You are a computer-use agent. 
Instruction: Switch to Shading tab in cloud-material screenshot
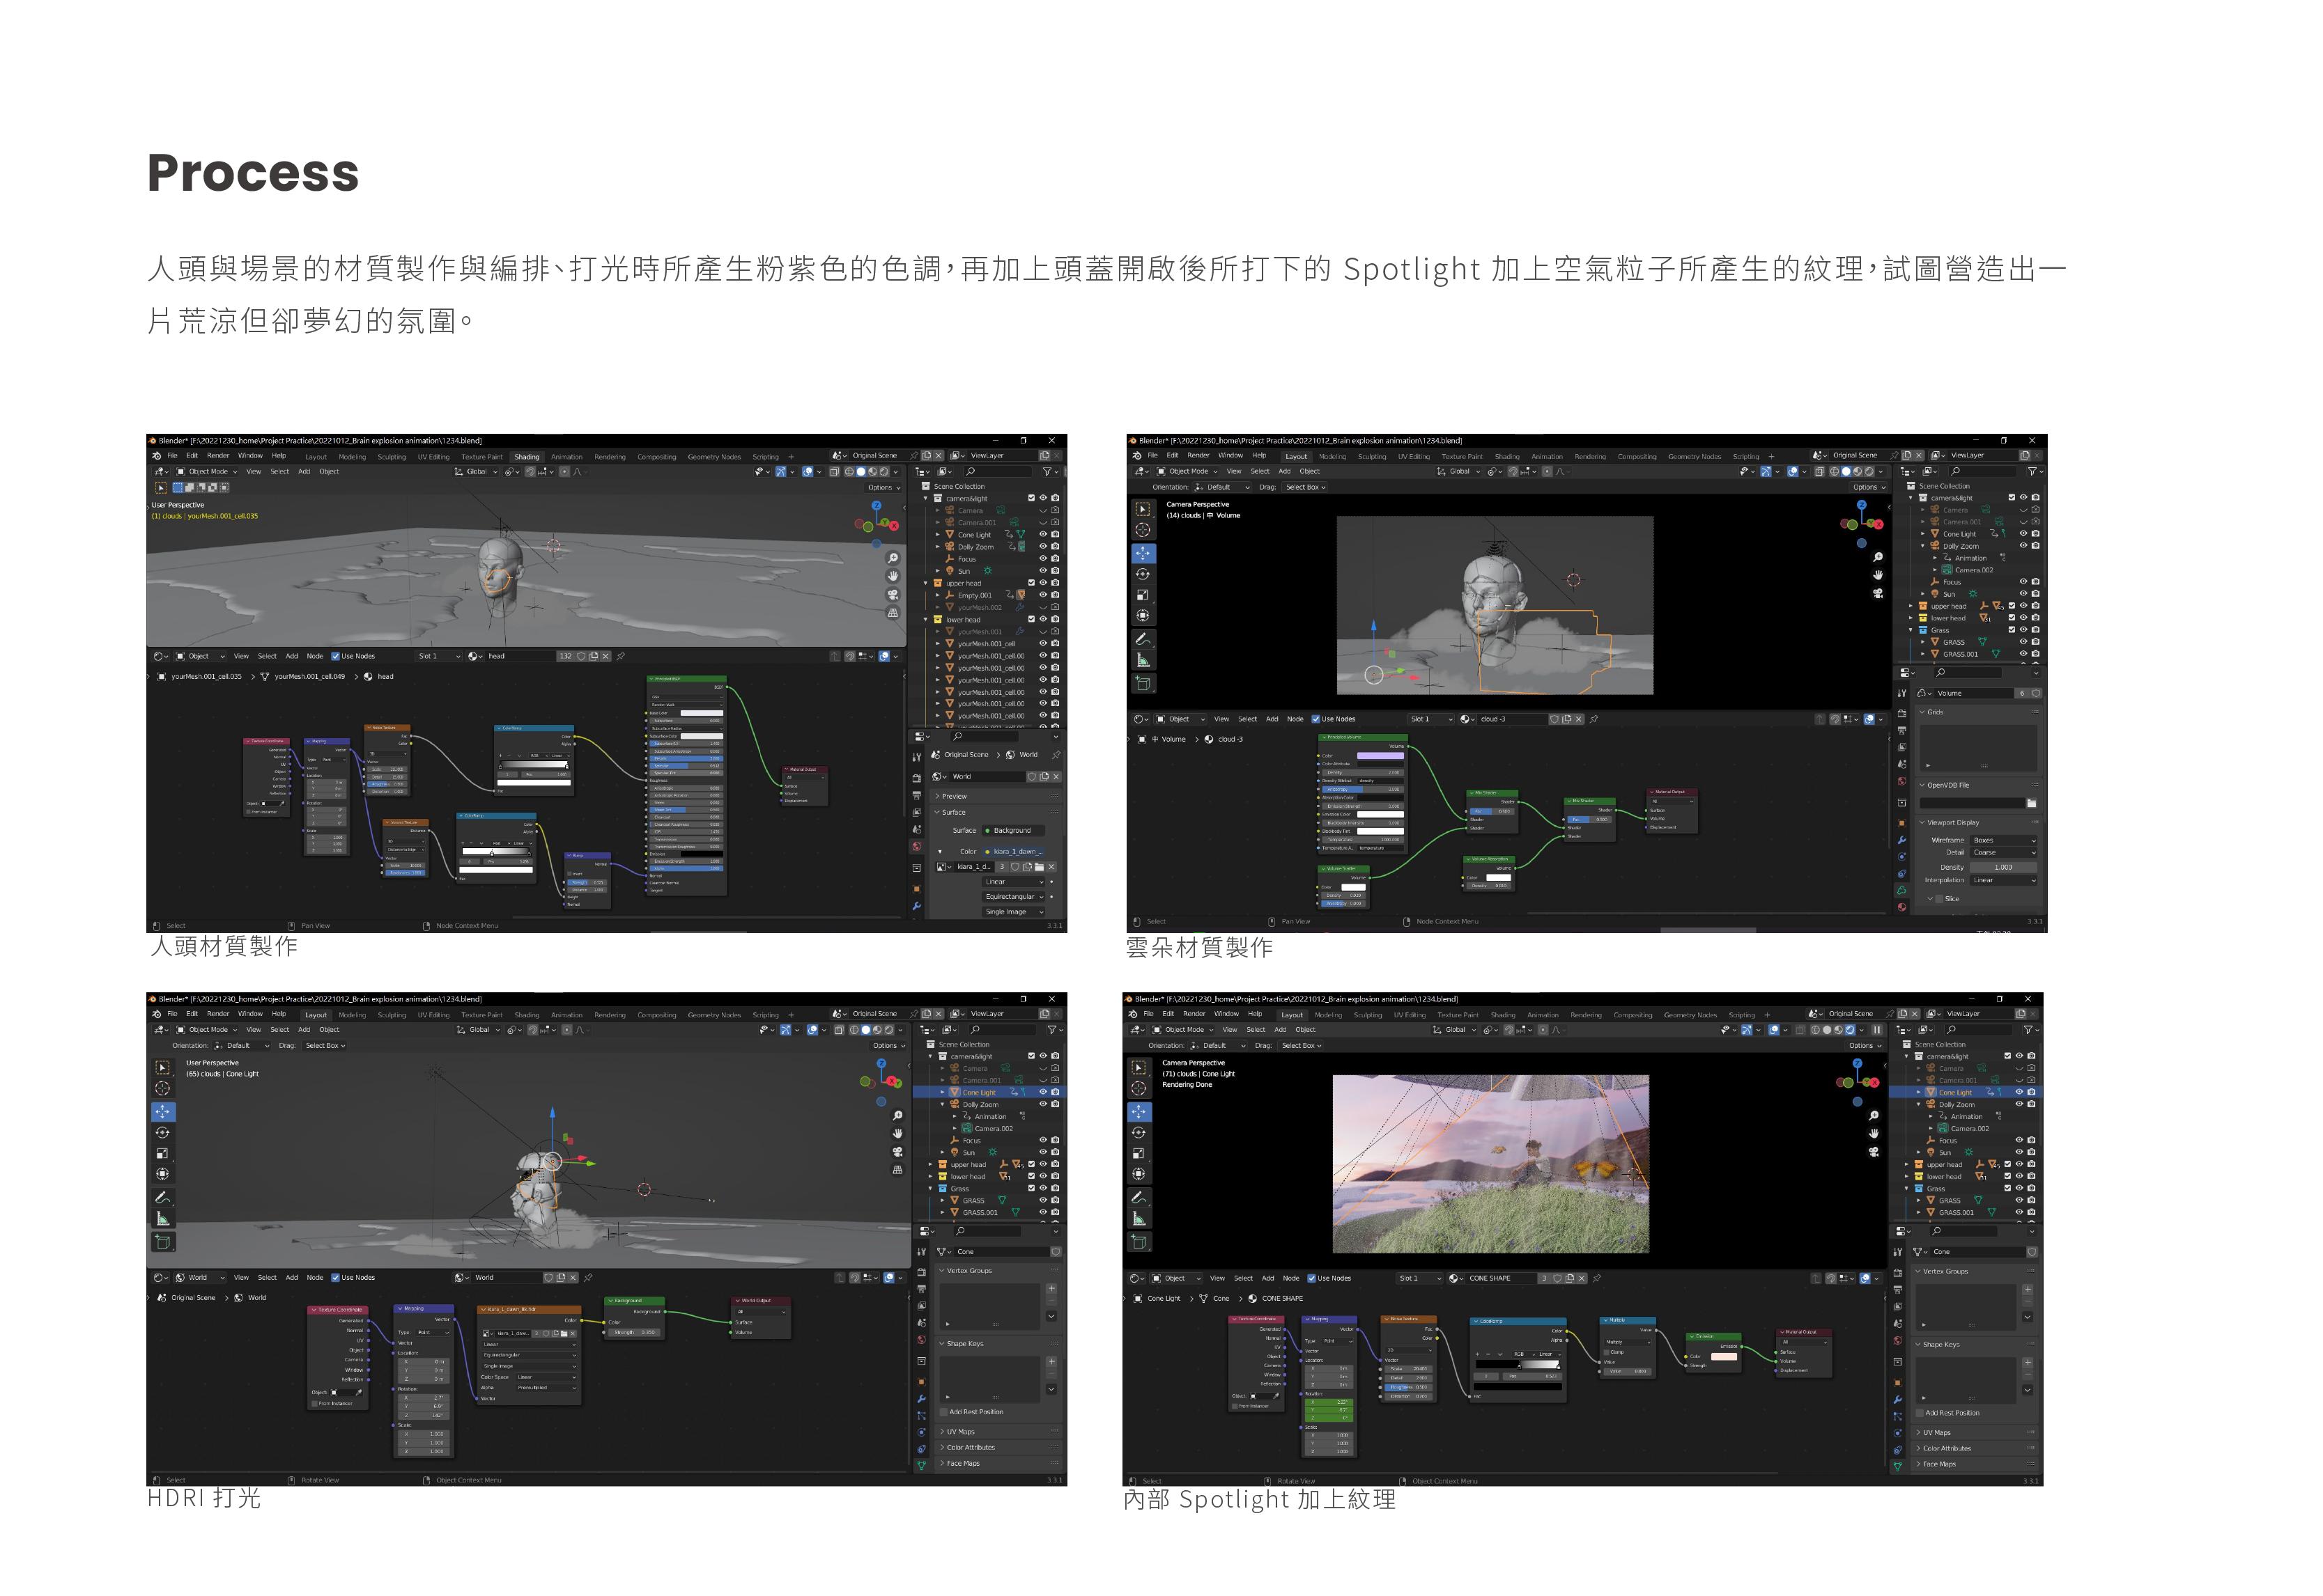[1506, 456]
